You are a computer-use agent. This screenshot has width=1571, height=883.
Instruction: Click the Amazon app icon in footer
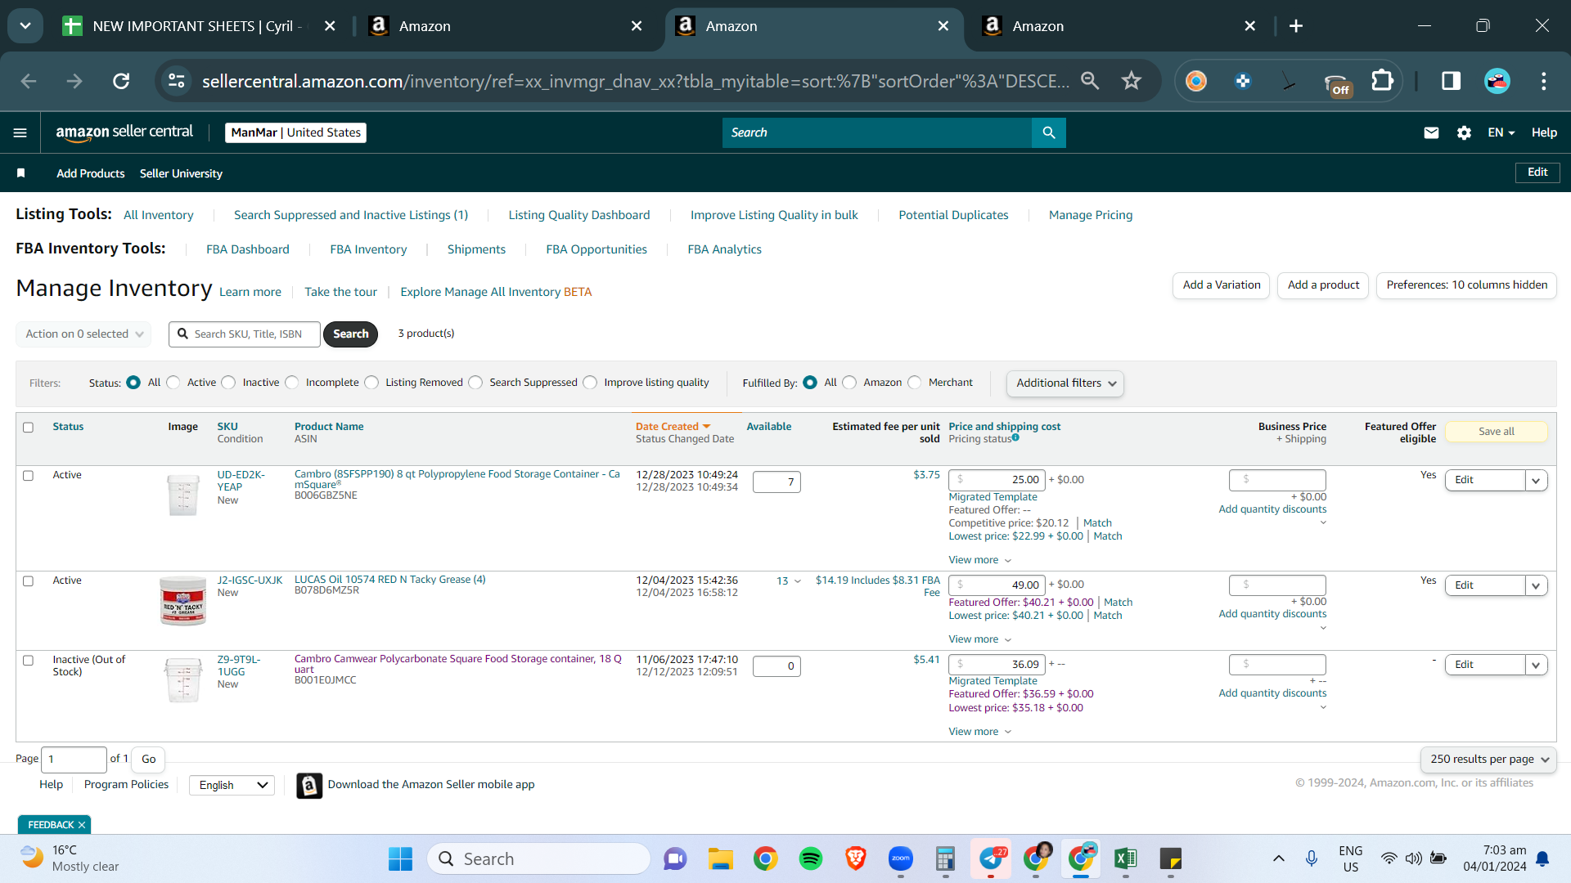309,786
